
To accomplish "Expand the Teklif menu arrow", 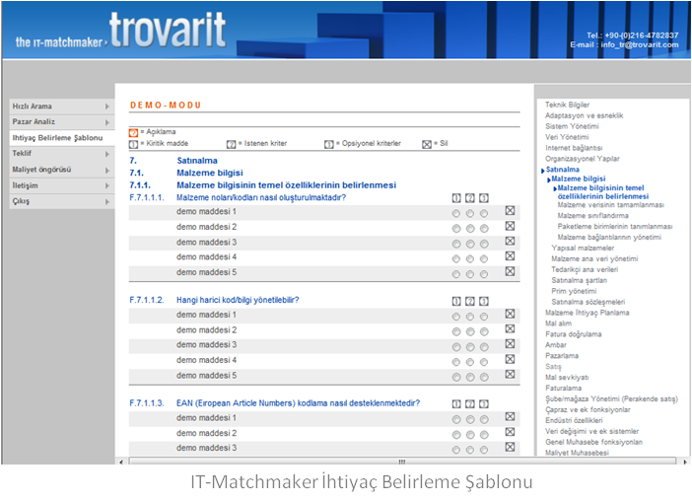I will [x=106, y=154].
